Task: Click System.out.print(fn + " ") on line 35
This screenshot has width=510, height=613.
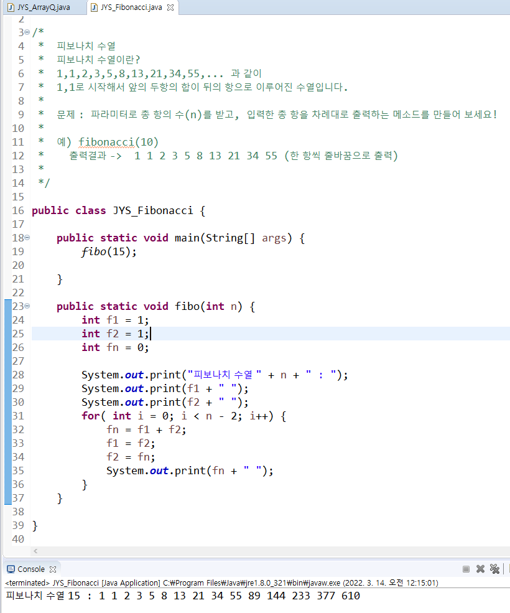Action: (x=190, y=470)
